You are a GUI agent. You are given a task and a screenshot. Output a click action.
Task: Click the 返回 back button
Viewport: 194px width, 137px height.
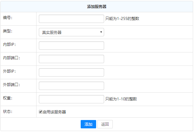[105, 124]
